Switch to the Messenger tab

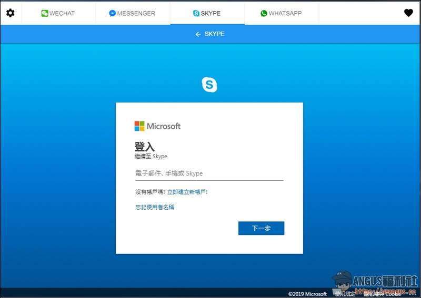tap(133, 13)
